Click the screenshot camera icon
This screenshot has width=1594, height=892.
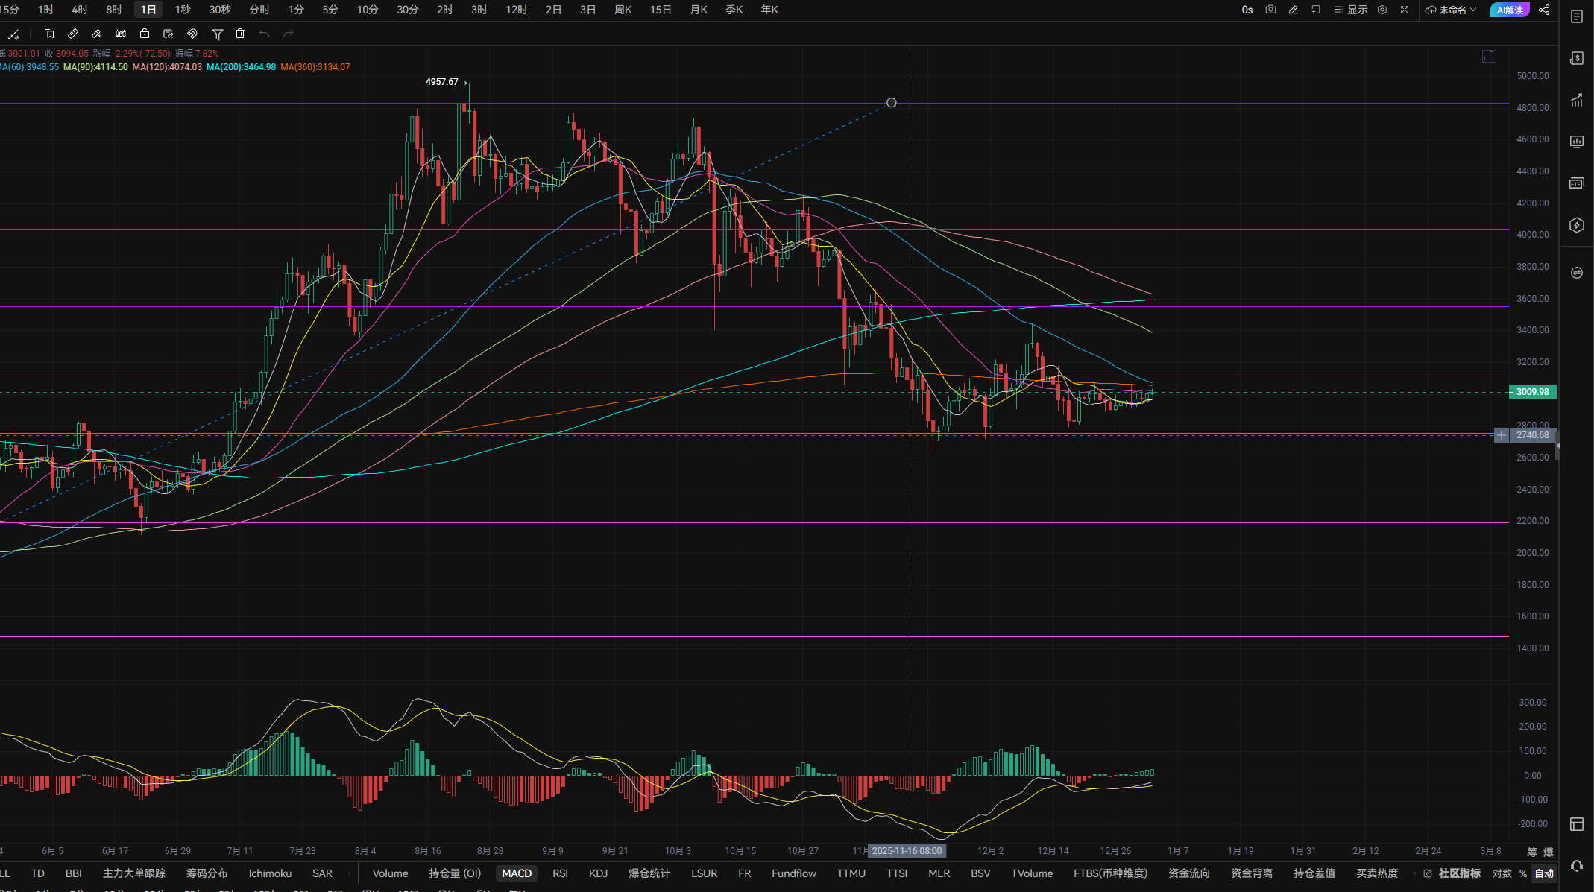tap(1270, 10)
